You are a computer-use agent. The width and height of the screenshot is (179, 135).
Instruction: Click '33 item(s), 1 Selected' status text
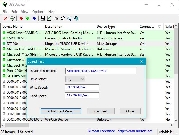(17, 132)
